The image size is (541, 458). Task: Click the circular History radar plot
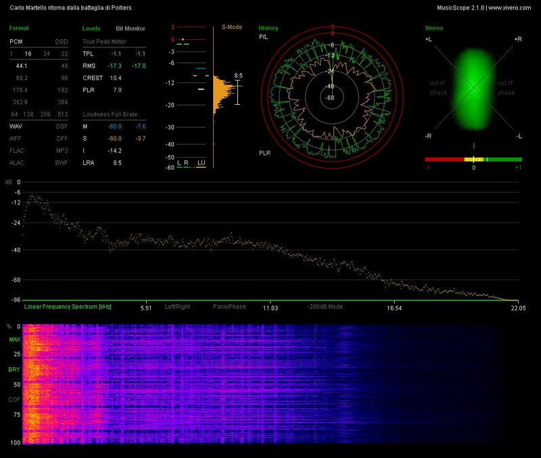(332, 97)
